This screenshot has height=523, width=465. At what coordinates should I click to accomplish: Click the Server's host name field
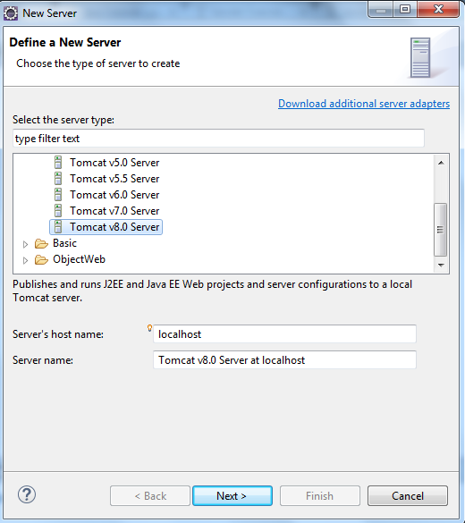[x=284, y=333]
